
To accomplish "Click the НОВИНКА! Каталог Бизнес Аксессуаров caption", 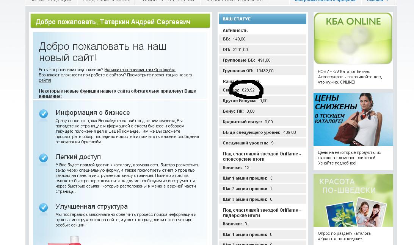I will coord(350,77).
